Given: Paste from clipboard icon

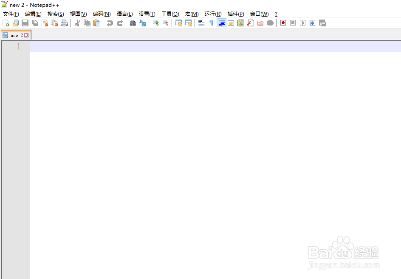Looking at the screenshot, I should click(x=97, y=23).
